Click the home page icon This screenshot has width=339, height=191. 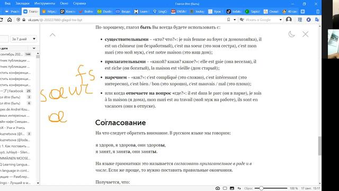tap(10, 20)
